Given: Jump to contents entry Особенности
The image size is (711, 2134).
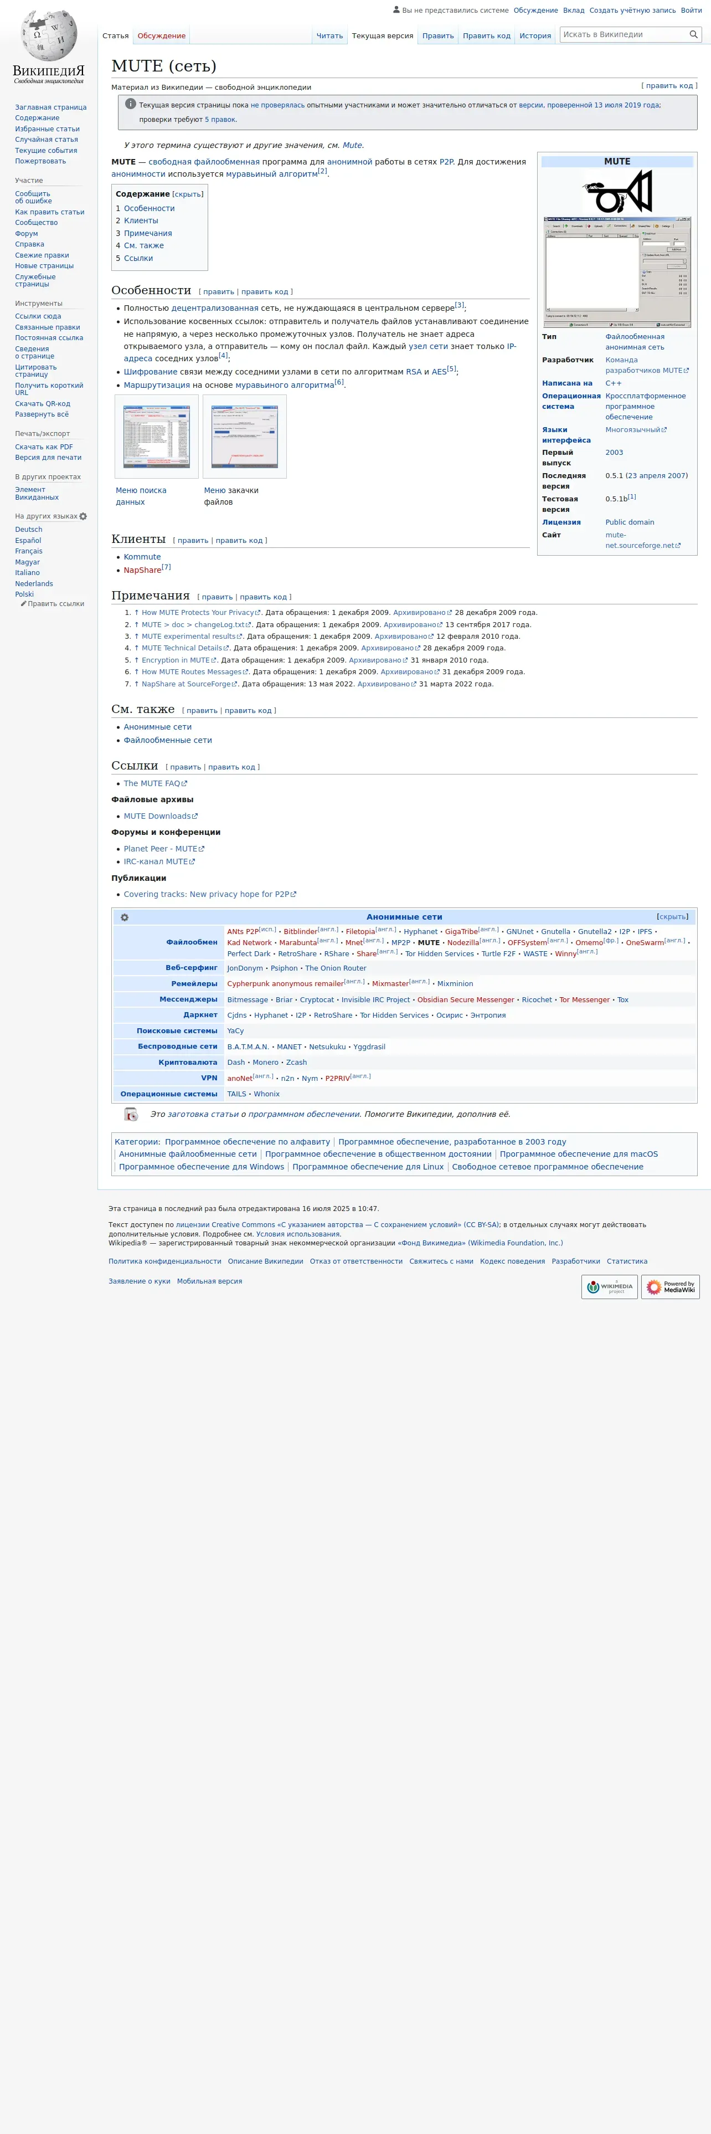Looking at the screenshot, I should click(149, 209).
